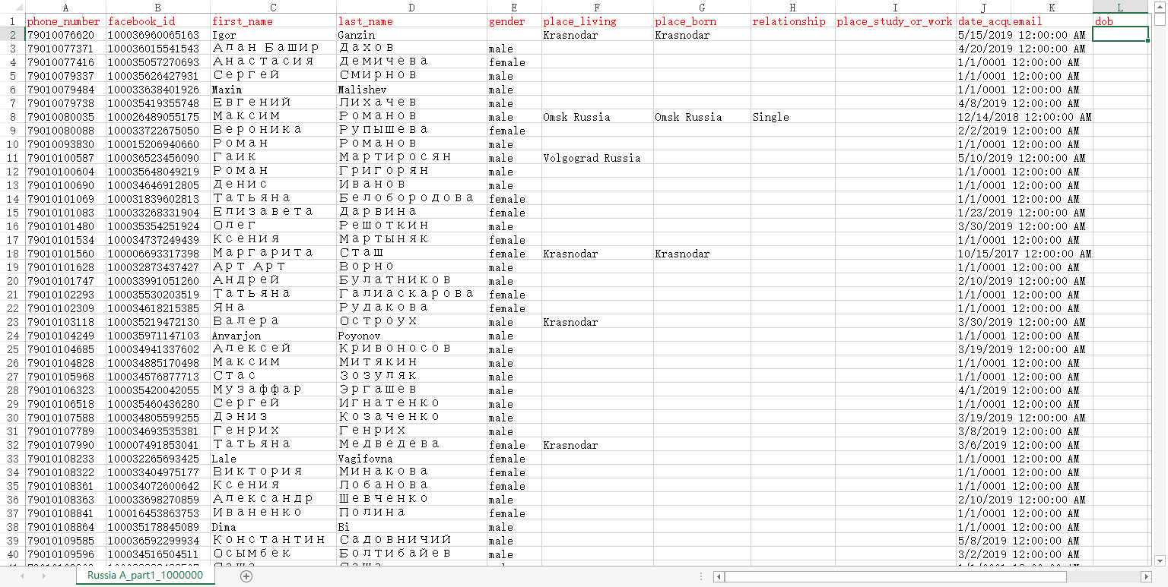Click vertical scrollbar up arrow
1168x587 pixels.
(1160, 6)
